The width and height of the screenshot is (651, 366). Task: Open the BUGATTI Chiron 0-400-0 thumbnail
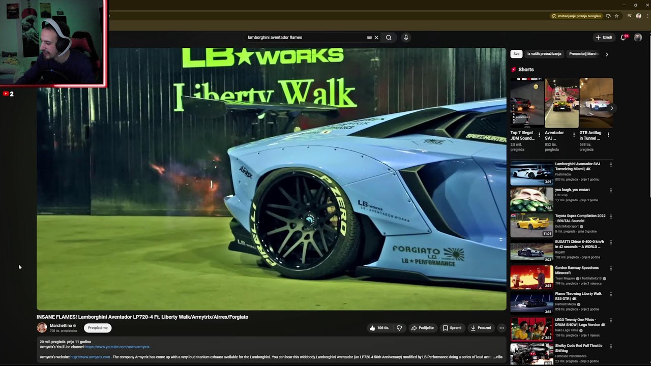pos(531,251)
